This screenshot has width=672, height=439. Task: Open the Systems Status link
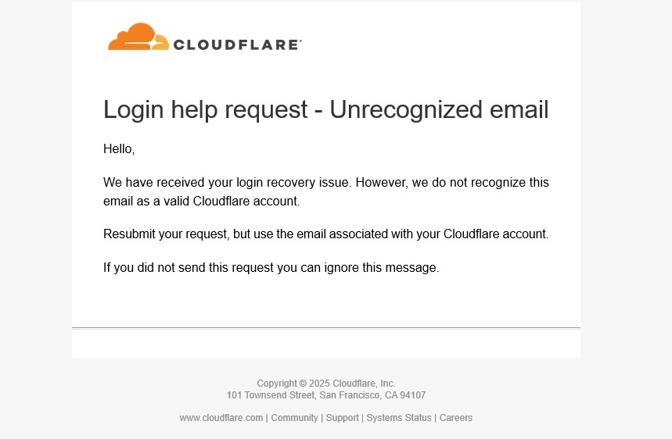(x=399, y=418)
